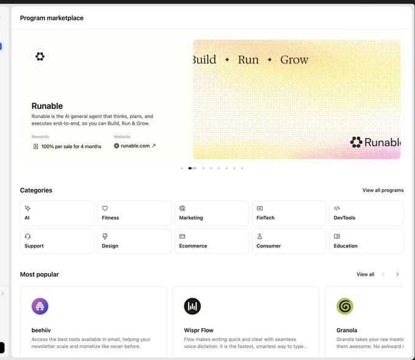415x360 pixels.
Task: Open the Support category card
Action: (57, 241)
